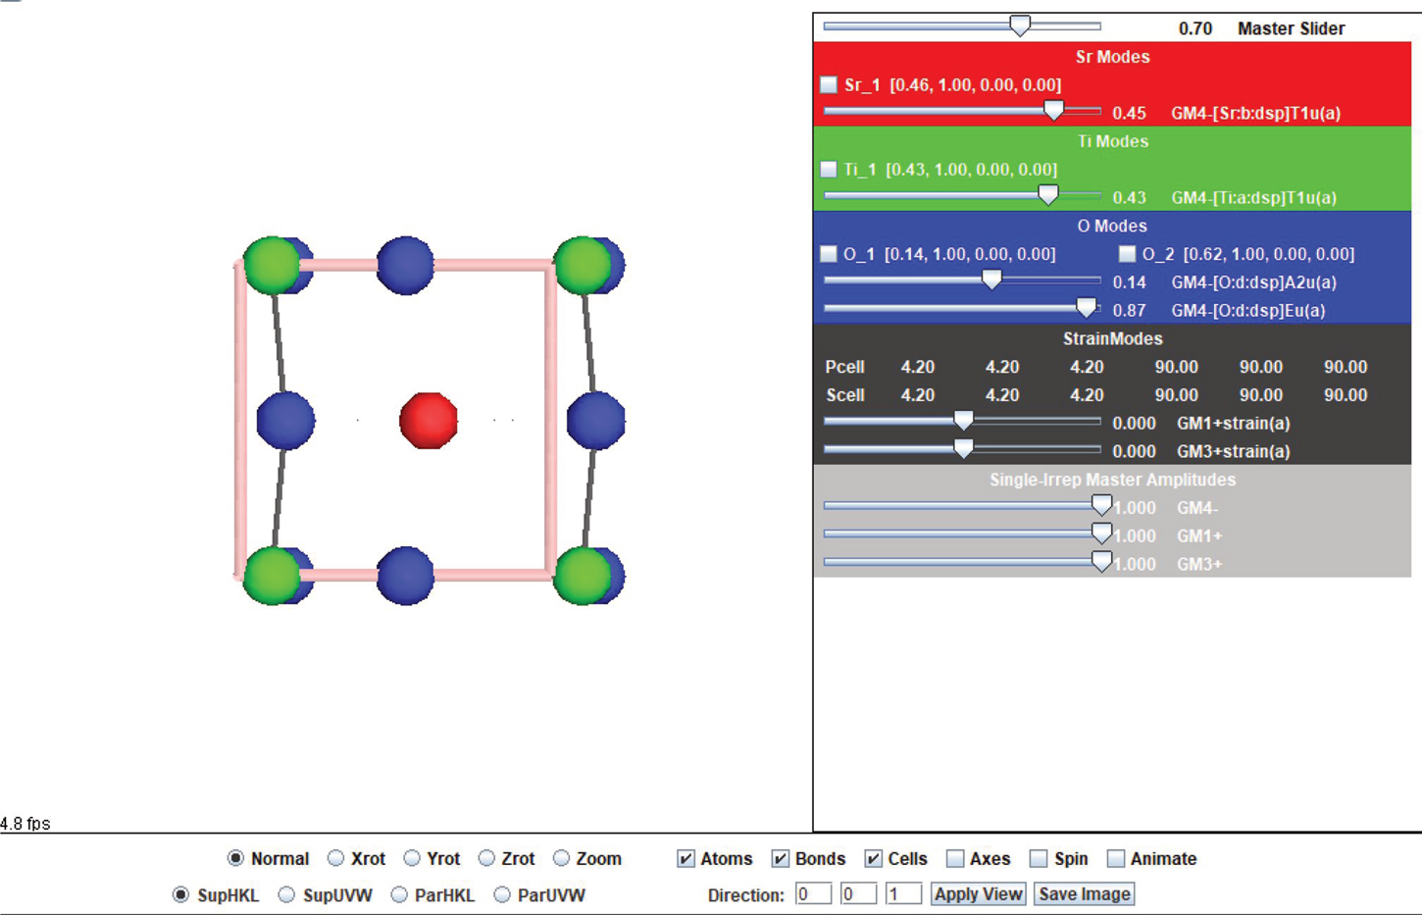1422x915 pixels.
Task: Enable the Axes checkbox
Action: pos(955,859)
